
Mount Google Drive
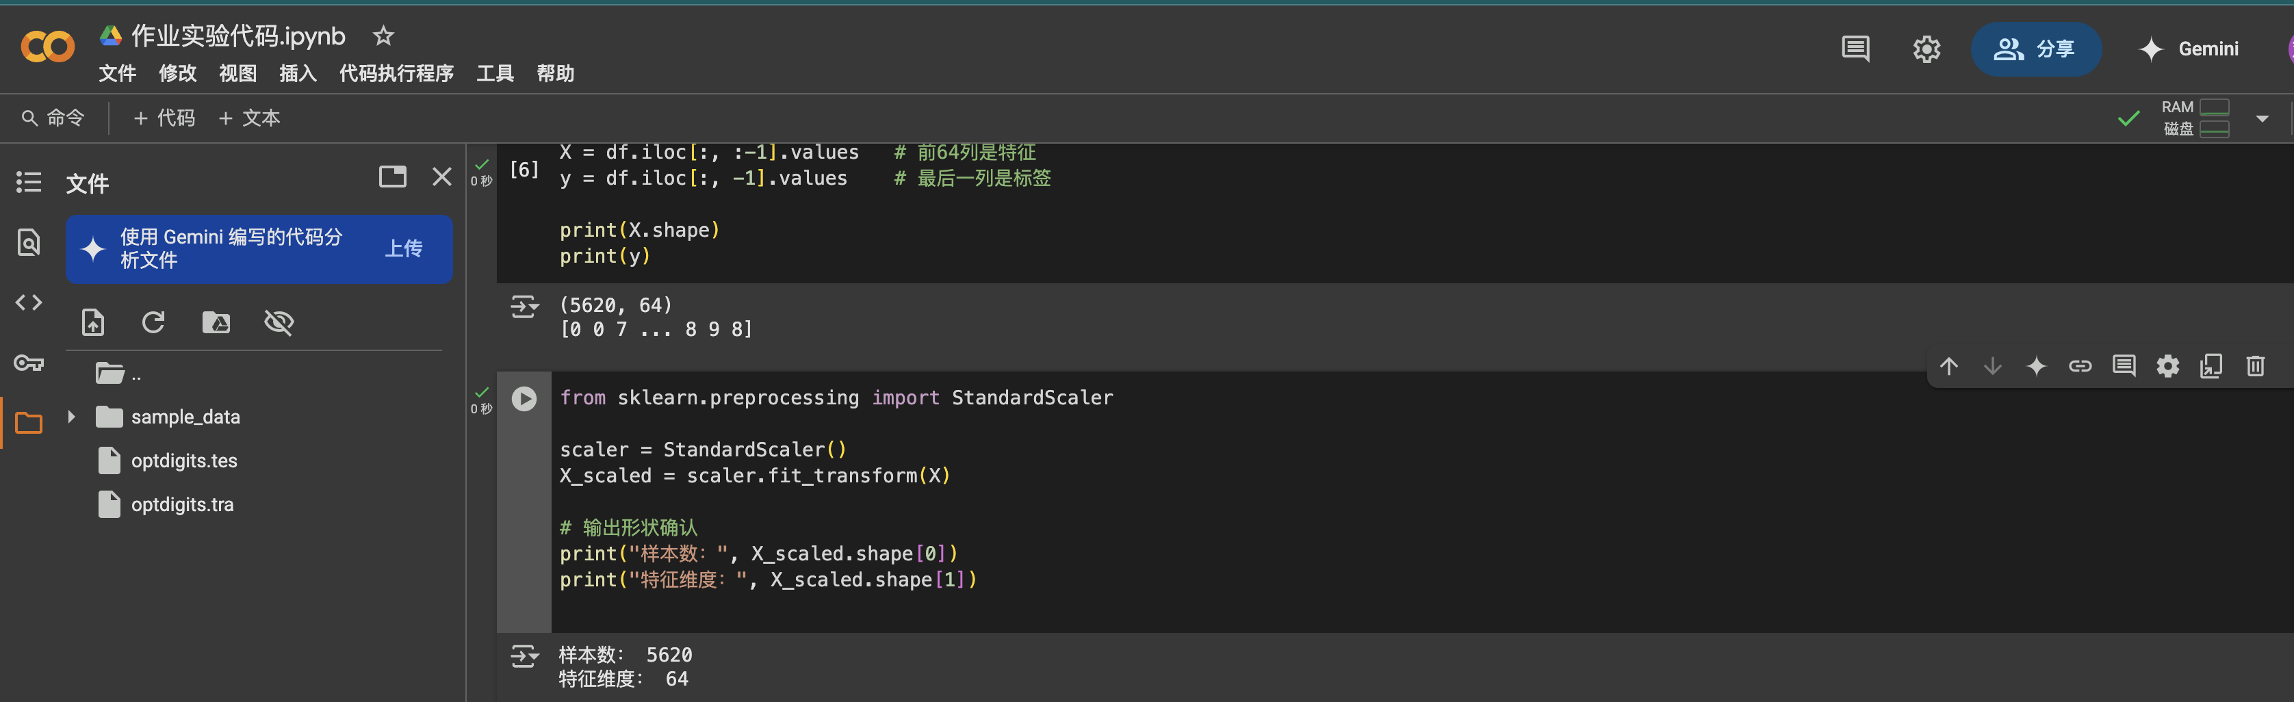click(x=216, y=322)
